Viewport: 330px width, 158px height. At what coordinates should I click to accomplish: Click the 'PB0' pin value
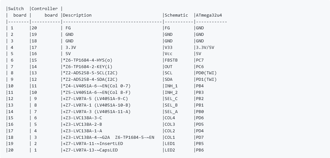coord(200,111)
